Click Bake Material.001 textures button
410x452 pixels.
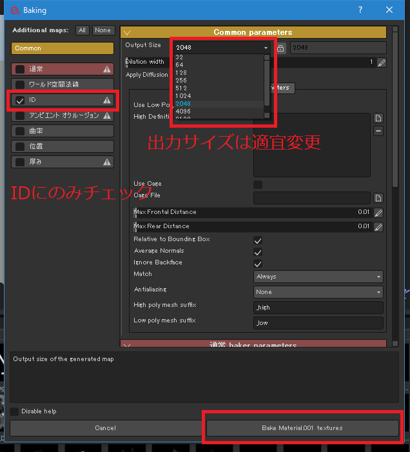coord(302,428)
